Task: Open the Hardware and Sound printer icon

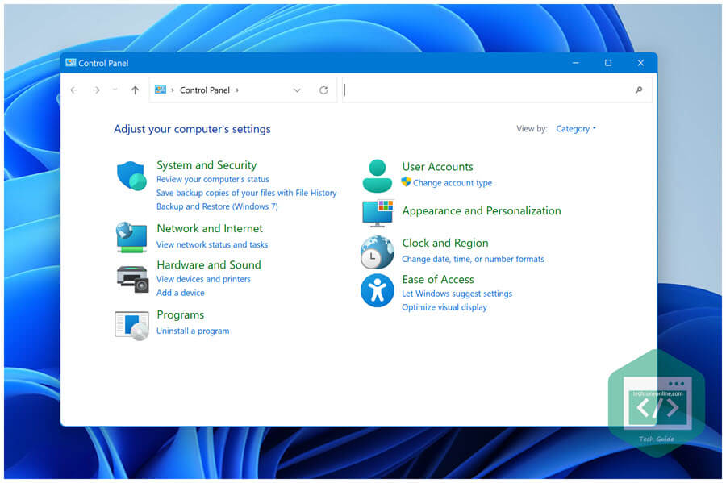Action: (132, 279)
